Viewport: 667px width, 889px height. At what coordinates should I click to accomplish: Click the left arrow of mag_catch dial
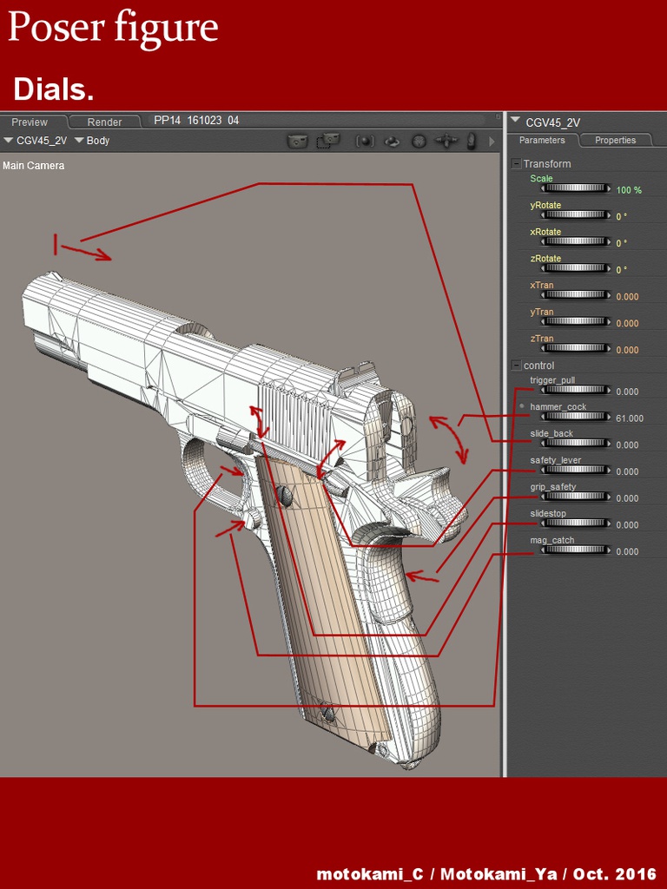543,550
